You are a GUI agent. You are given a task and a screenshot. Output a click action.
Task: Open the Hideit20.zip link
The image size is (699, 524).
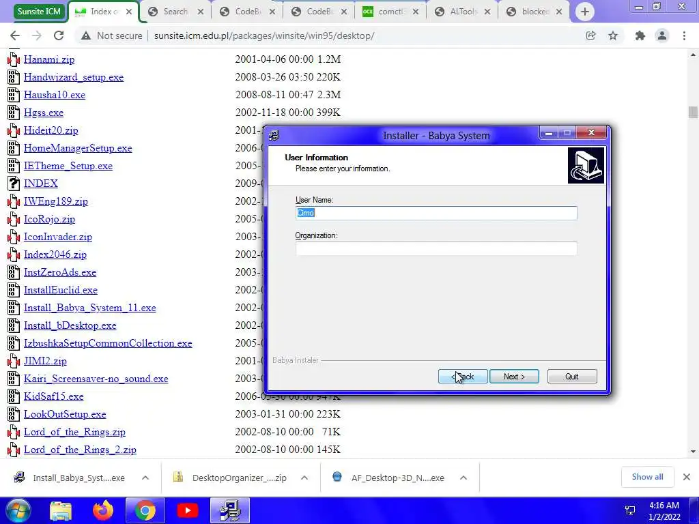51,130
